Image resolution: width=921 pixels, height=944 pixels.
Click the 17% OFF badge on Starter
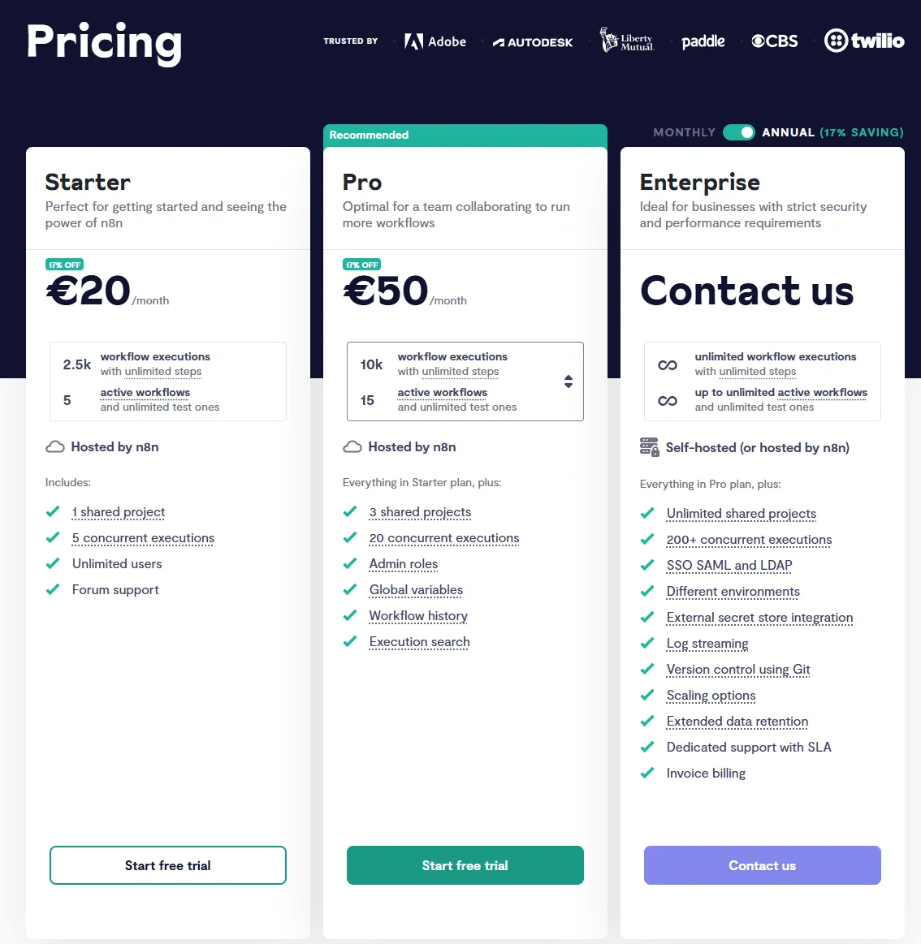point(65,265)
